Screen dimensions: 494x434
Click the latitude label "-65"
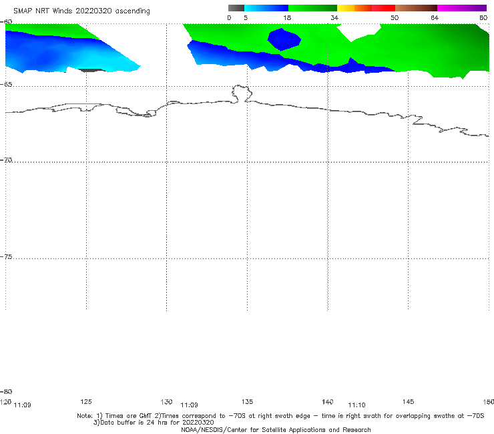point(6,85)
